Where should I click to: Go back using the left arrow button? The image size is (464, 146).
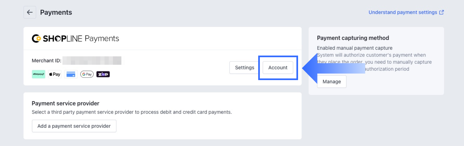pyautogui.click(x=30, y=12)
